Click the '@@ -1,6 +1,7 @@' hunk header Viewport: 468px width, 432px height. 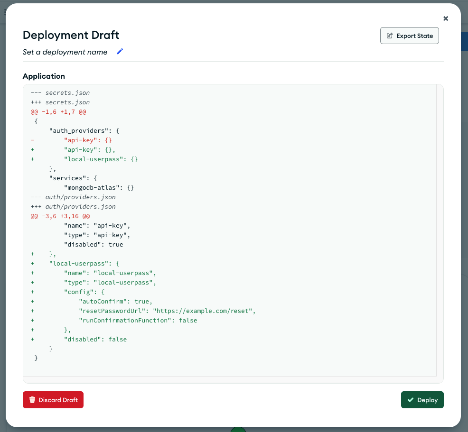click(x=58, y=112)
